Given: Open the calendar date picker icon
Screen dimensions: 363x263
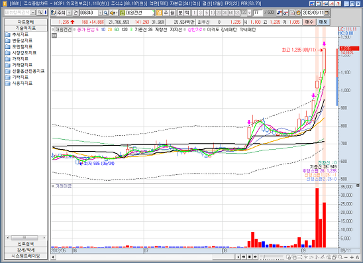Looking at the screenshot, I should coord(327,13).
